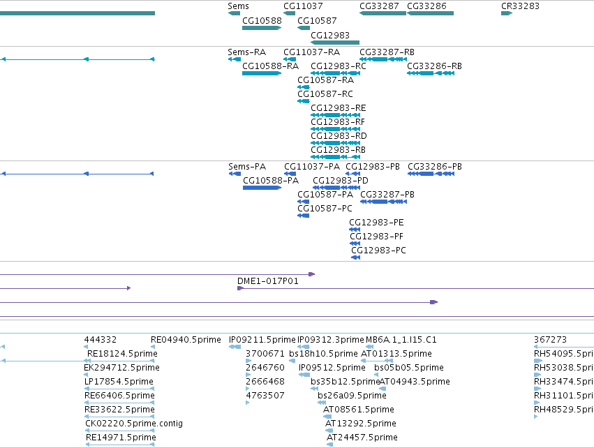
Task: Click feature 367273
Action: [564, 347]
